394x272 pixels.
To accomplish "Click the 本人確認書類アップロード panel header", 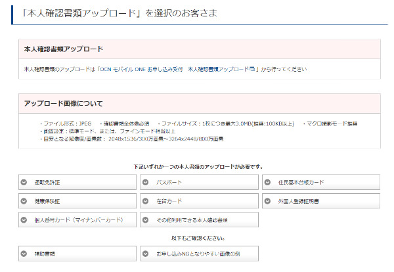I will point(200,49).
